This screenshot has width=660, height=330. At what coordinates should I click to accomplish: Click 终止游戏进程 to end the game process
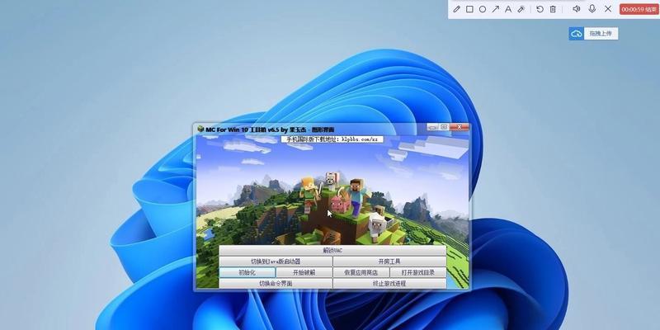[x=389, y=283]
